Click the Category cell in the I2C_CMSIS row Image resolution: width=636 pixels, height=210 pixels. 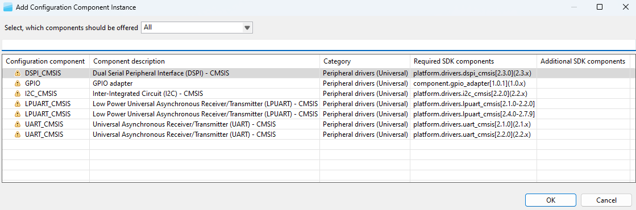coord(365,94)
